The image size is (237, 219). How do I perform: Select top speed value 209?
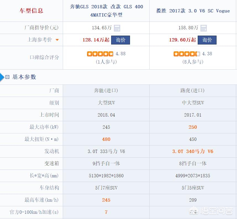click(193, 200)
